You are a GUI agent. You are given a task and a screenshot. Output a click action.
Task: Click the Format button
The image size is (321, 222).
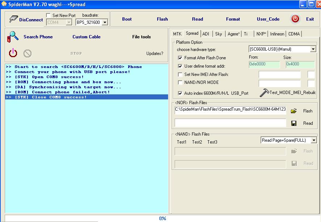[233, 19]
